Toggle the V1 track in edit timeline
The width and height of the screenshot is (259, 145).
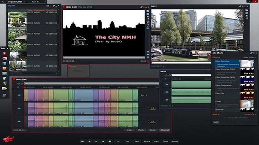point(19,95)
